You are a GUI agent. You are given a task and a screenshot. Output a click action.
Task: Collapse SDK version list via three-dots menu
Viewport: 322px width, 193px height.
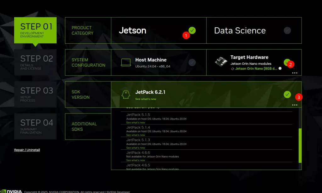(x=295, y=105)
